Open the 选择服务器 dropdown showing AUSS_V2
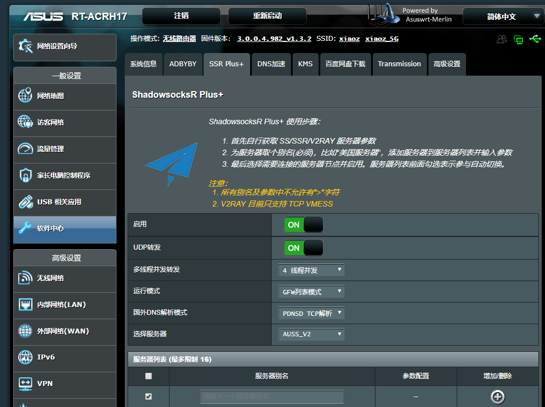This screenshot has height=407, width=545. point(311,334)
